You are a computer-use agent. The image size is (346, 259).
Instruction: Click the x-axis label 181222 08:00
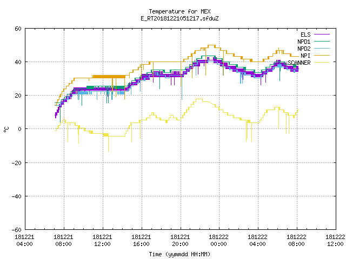(296, 241)
